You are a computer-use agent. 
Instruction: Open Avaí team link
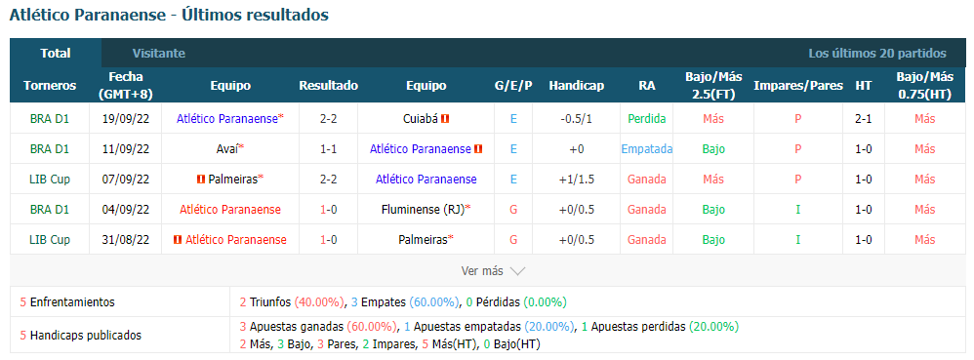pos(224,149)
